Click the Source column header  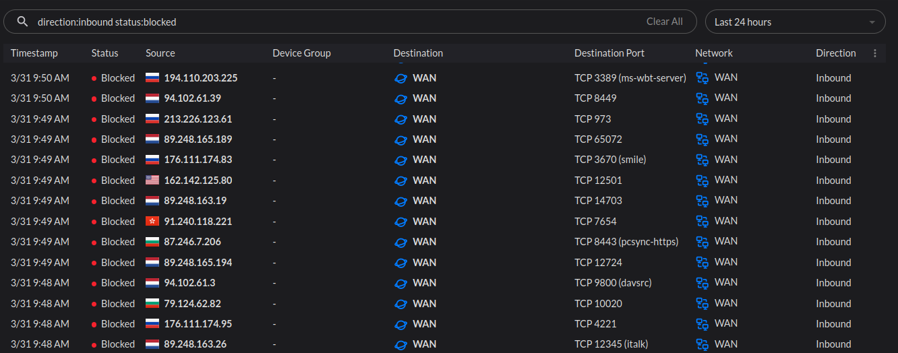(160, 53)
